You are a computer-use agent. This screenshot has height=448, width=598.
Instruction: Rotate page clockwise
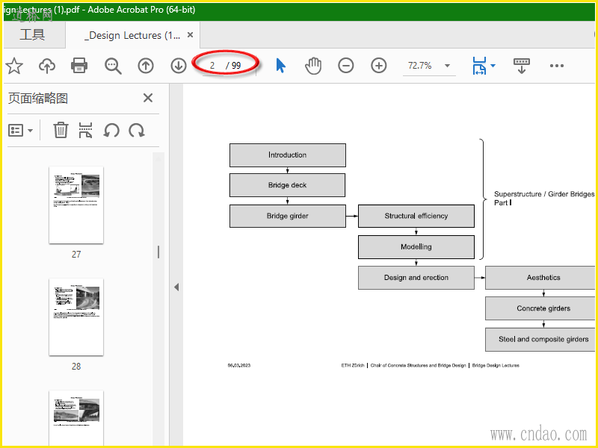137,130
